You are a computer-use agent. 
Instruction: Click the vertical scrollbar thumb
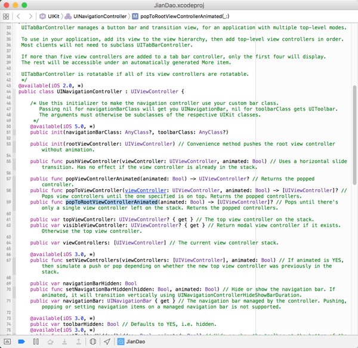point(354,135)
